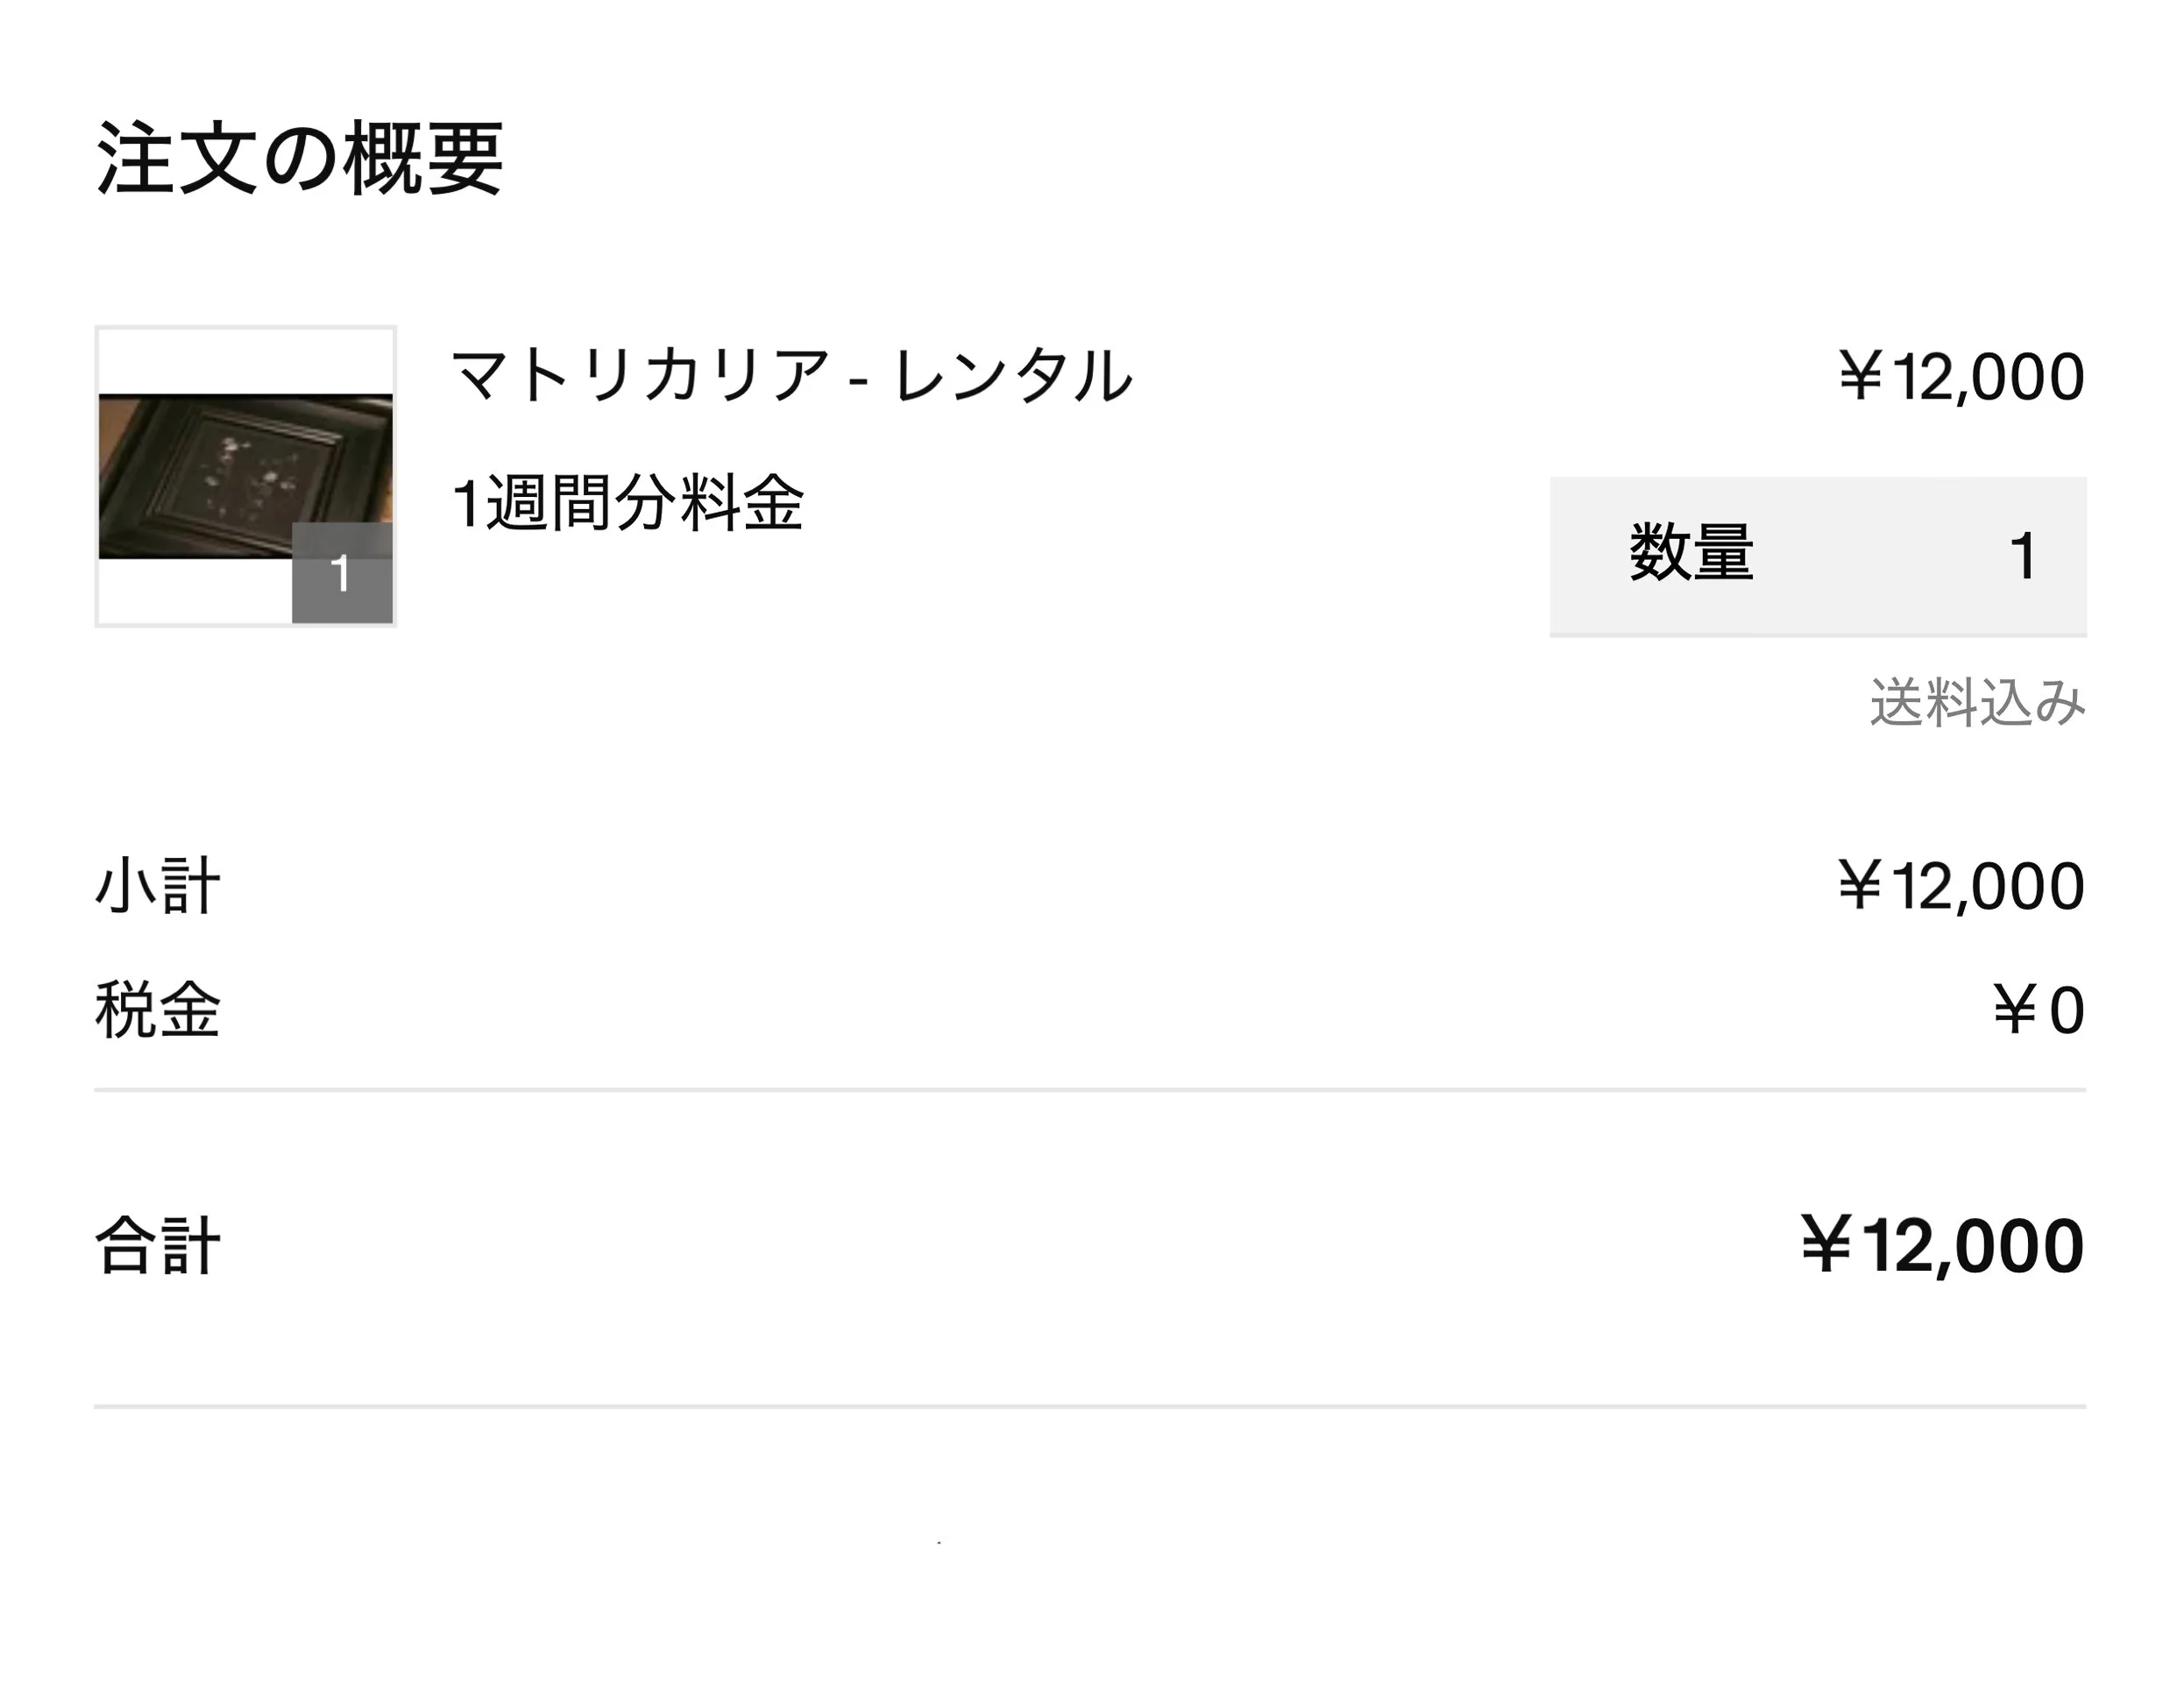Click the item price ¥12,000 beside product name
Viewport: 2184px width, 1708px height.
1962,377
